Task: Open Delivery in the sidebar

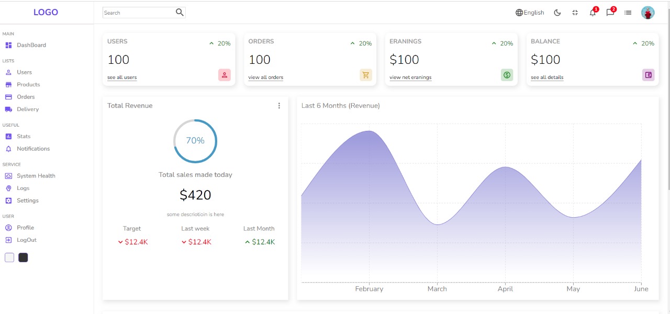Action: (28, 109)
